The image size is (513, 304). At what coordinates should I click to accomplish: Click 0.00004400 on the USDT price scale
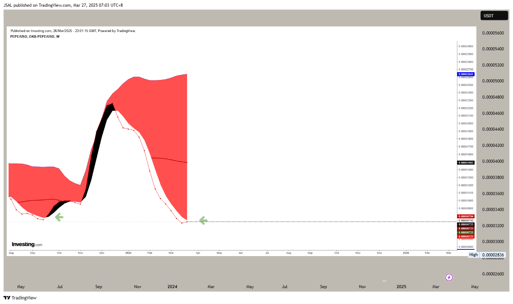493,129
